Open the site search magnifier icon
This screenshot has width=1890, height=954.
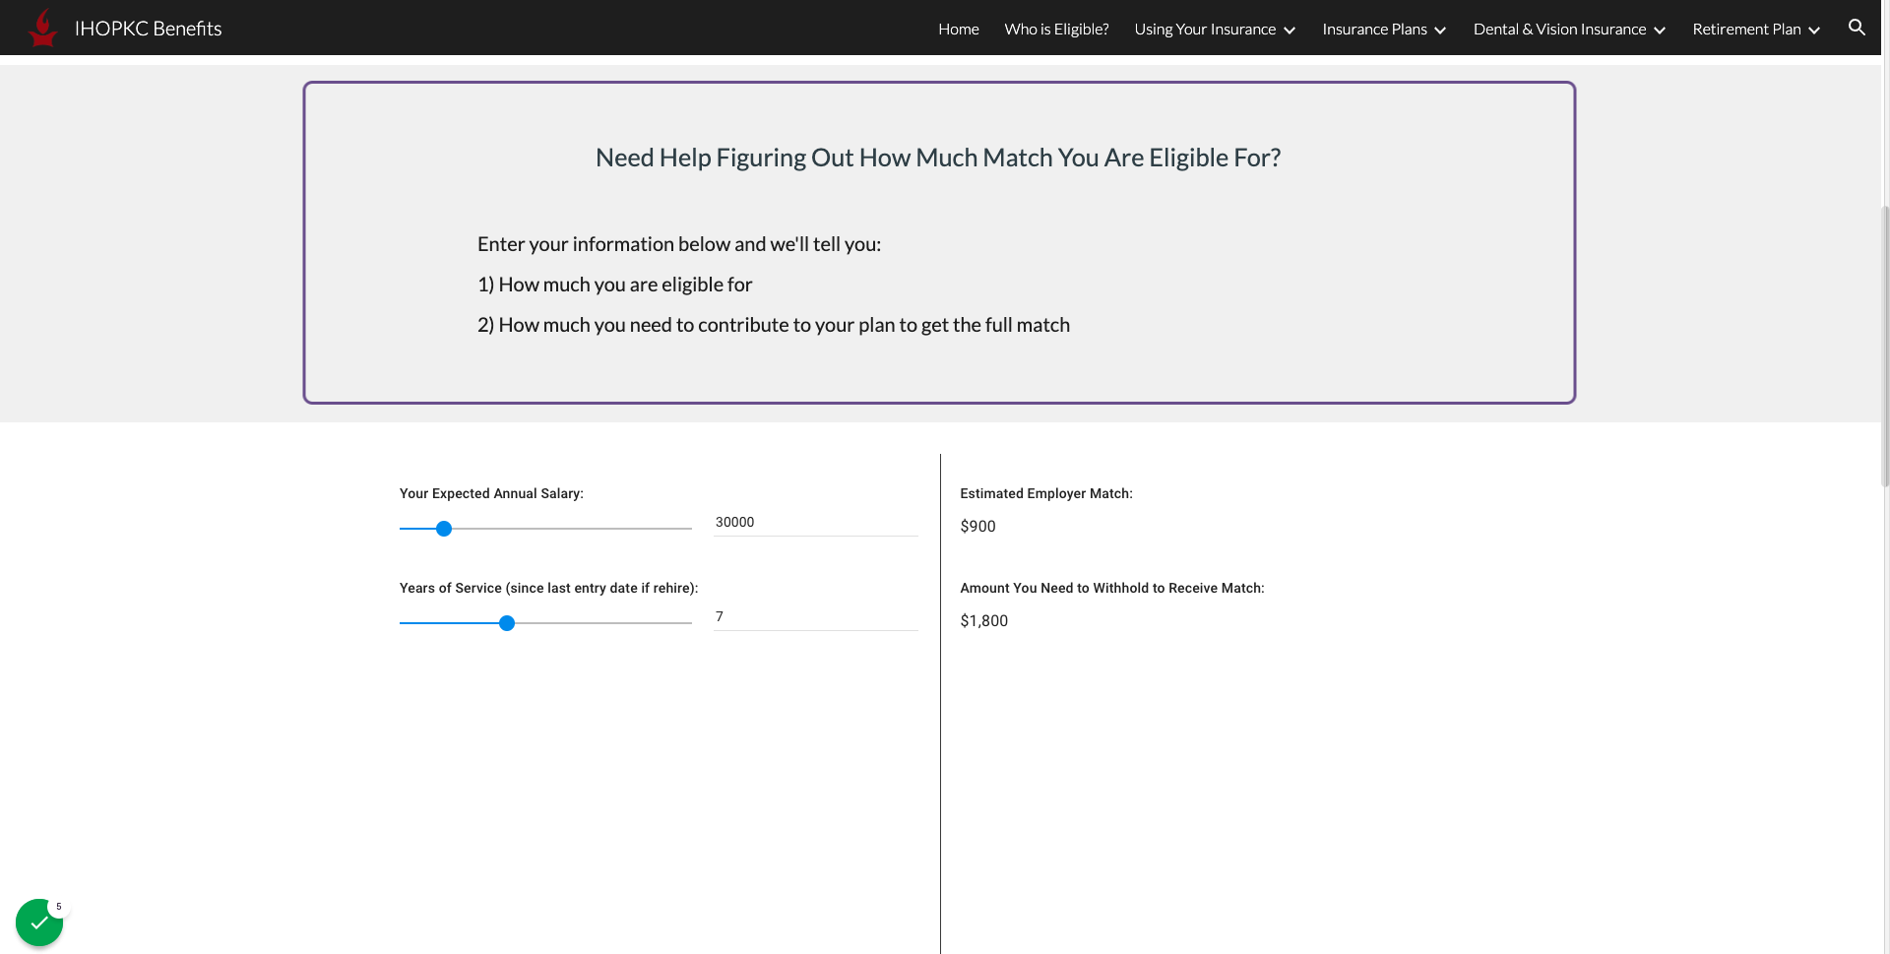click(x=1857, y=28)
